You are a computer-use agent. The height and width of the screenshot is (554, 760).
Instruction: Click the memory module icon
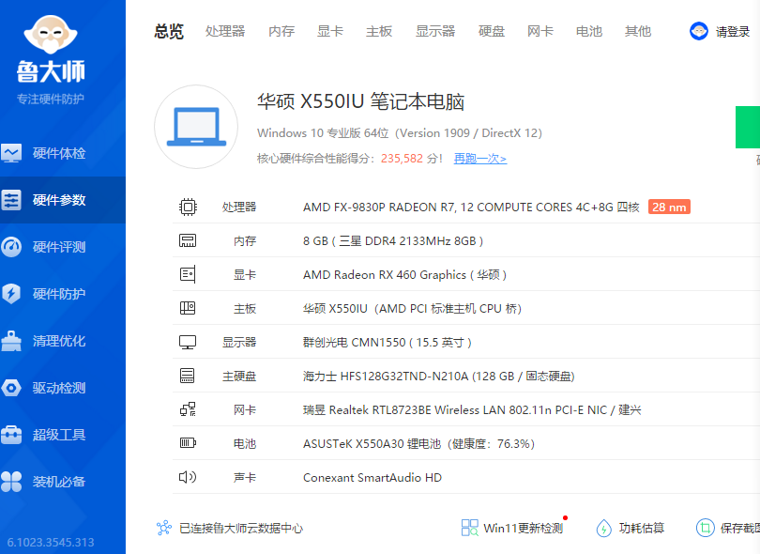pyautogui.click(x=188, y=240)
